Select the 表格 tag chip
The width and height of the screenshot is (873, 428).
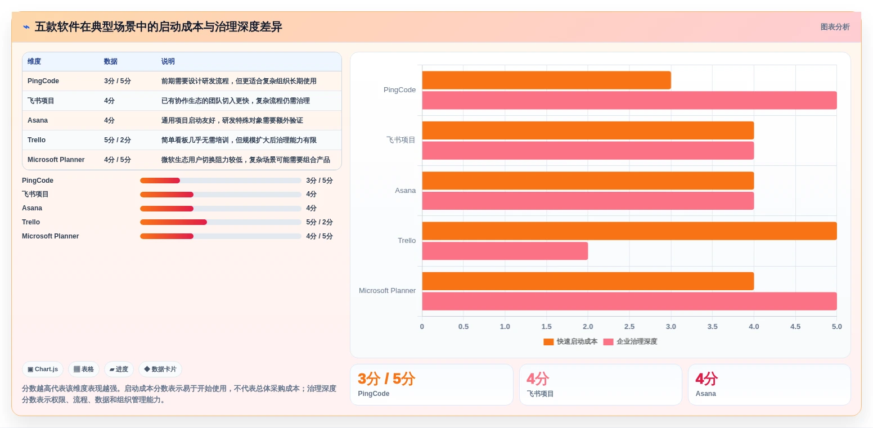point(84,370)
